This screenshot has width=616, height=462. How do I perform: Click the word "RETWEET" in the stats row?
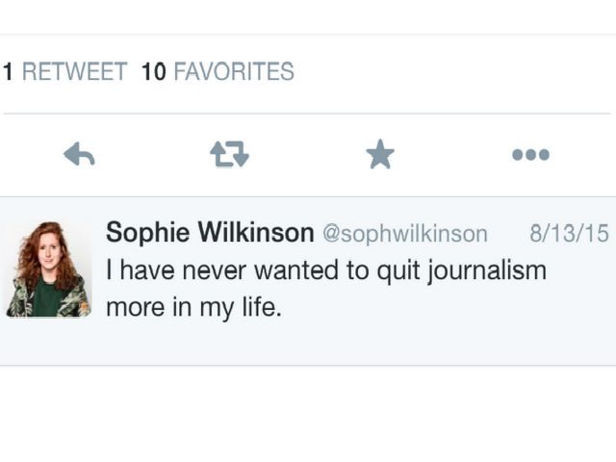tap(74, 72)
